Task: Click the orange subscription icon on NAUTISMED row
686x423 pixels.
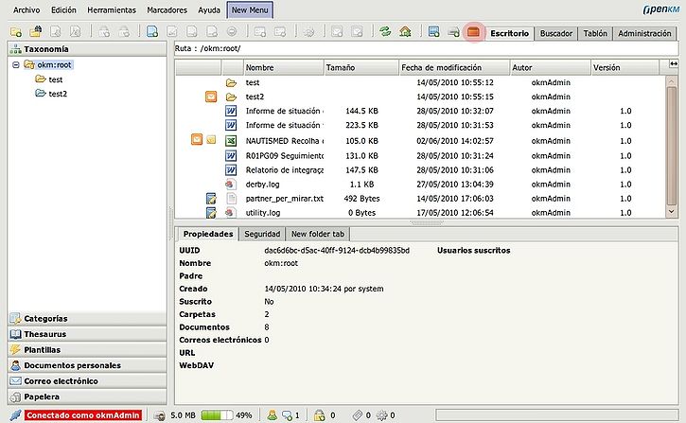Action: click(197, 139)
